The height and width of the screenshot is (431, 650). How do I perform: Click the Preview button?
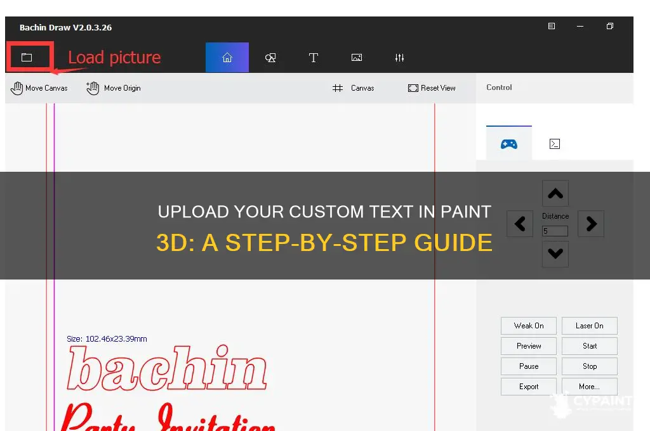point(529,346)
